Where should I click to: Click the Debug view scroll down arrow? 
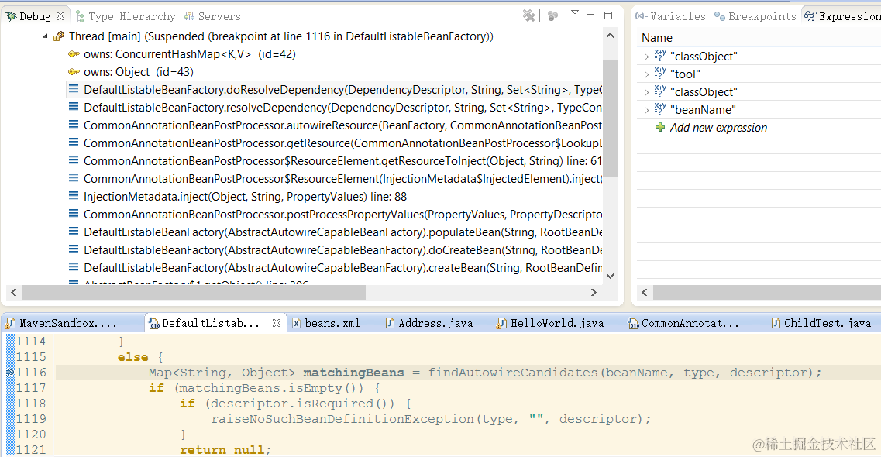coord(610,276)
